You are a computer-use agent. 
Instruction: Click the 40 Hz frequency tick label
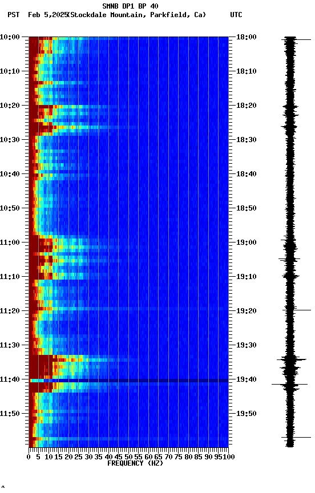[x=108, y=457]
